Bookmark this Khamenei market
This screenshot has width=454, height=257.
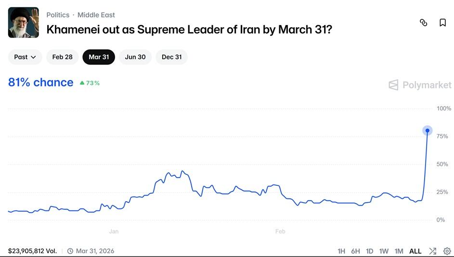pos(442,23)
